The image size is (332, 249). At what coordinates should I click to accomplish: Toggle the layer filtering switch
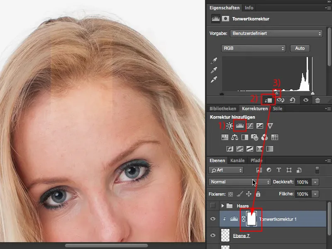[317, 170]
